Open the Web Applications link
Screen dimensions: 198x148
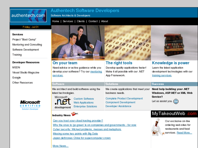[x=84, y=103]
